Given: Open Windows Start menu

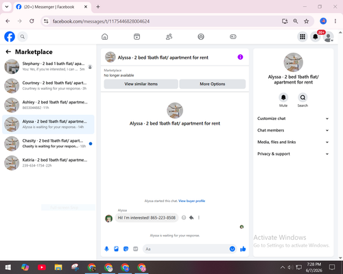Looking at the screenshot, I should coord(8,267).
